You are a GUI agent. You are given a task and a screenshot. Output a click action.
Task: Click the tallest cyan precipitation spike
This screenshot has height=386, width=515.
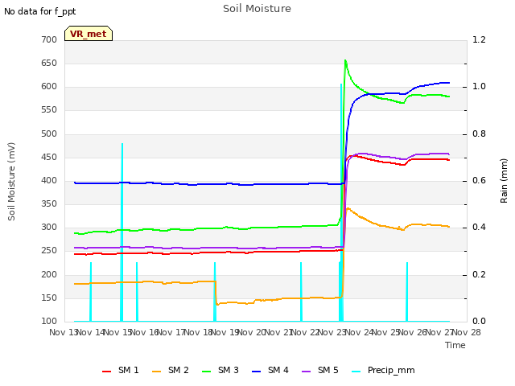[341, 203]
